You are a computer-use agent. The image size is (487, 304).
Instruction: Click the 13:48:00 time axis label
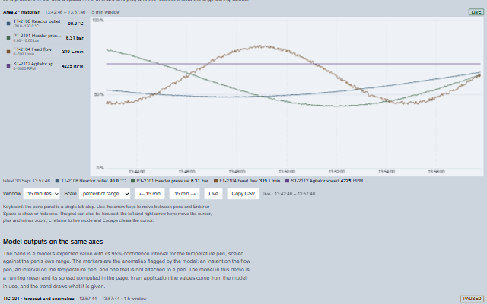237,172
